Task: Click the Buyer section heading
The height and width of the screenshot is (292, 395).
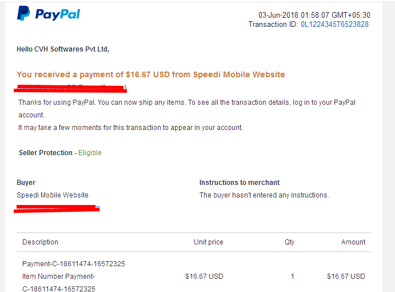Action: click(26, 183)
